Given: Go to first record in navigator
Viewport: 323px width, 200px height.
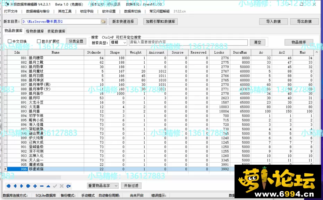Looking at the screenshot, I should [x=8, y=186].
